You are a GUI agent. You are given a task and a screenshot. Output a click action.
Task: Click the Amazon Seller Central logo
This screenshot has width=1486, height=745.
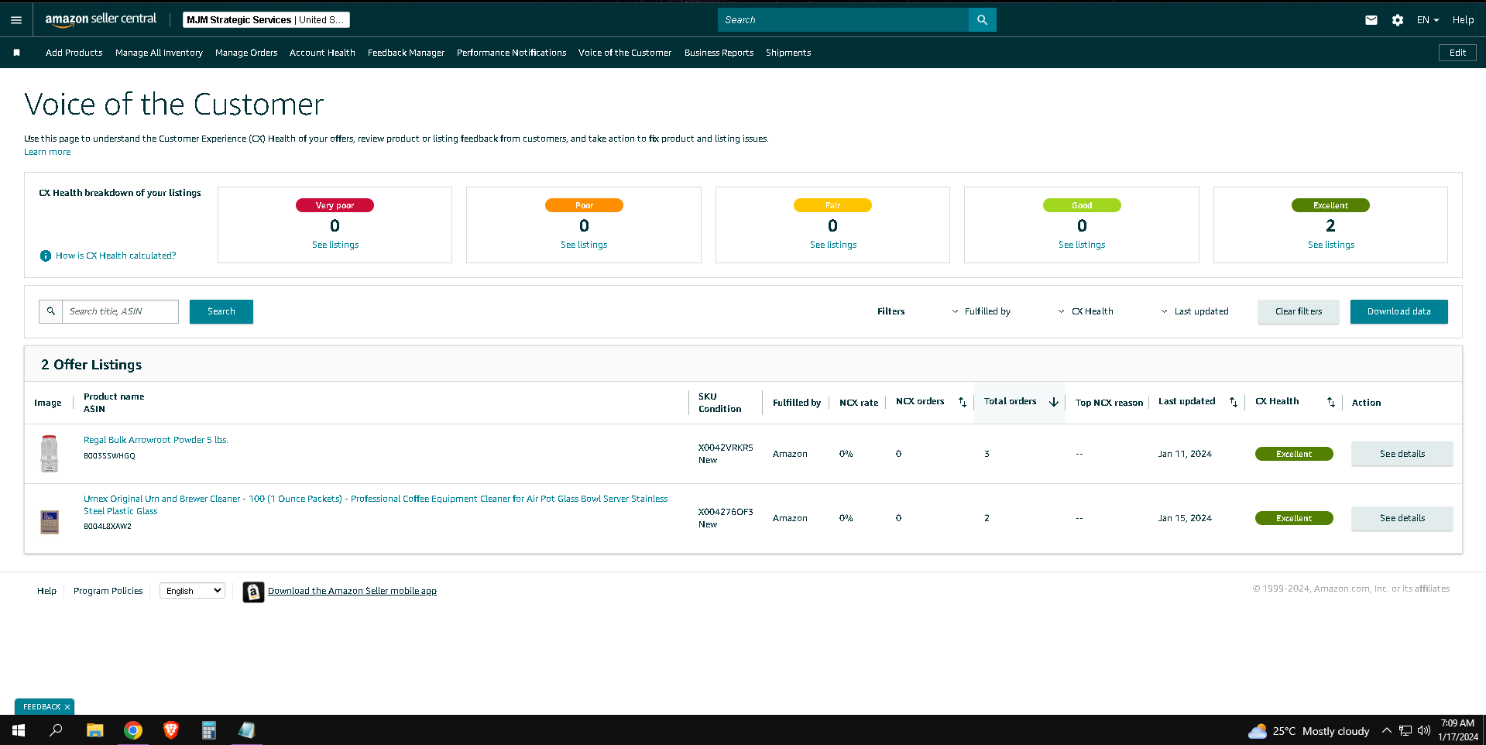click(x=101, y=19)
